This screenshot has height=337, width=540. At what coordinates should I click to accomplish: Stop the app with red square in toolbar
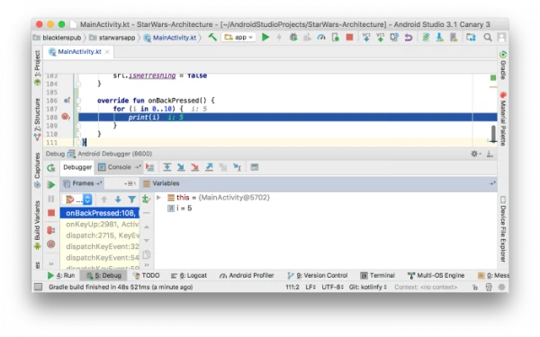tap(349, 37)
